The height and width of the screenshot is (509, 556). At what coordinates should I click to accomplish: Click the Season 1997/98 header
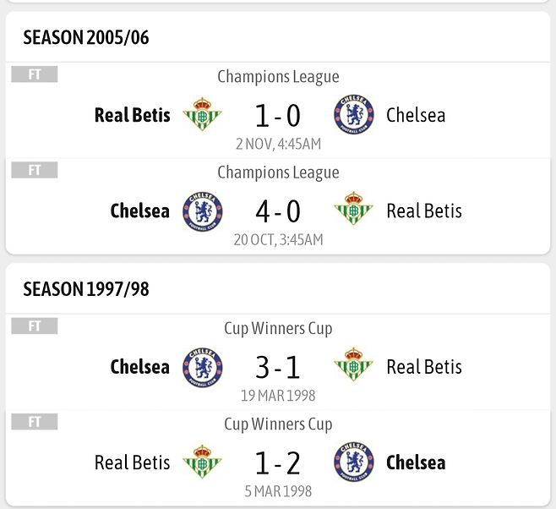[x=86, y=289]
